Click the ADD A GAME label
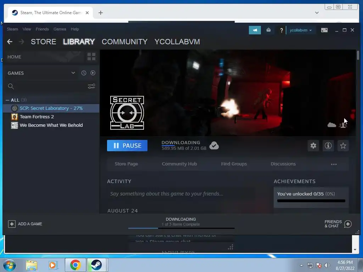The image size is (363, 272). [x=30, y=224]
